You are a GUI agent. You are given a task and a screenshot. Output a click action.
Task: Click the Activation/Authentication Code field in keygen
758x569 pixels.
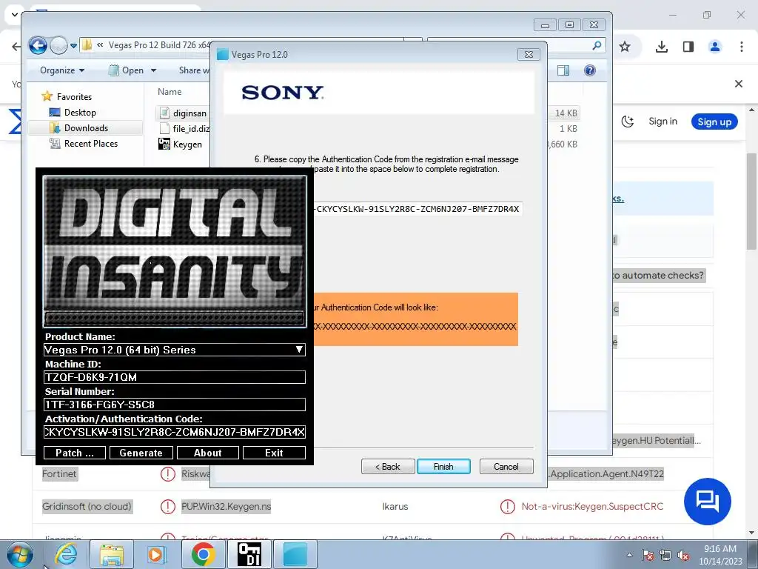click(175, 432)
